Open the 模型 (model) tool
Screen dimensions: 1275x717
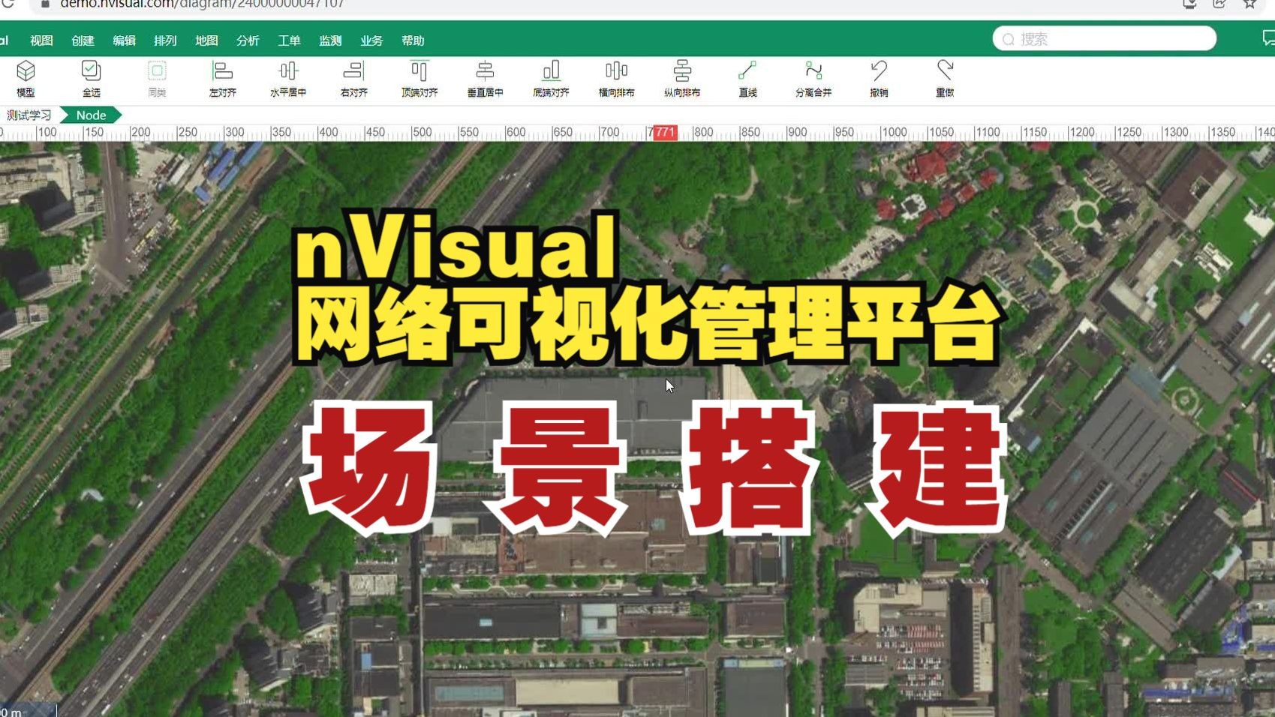tap(26, 78)
